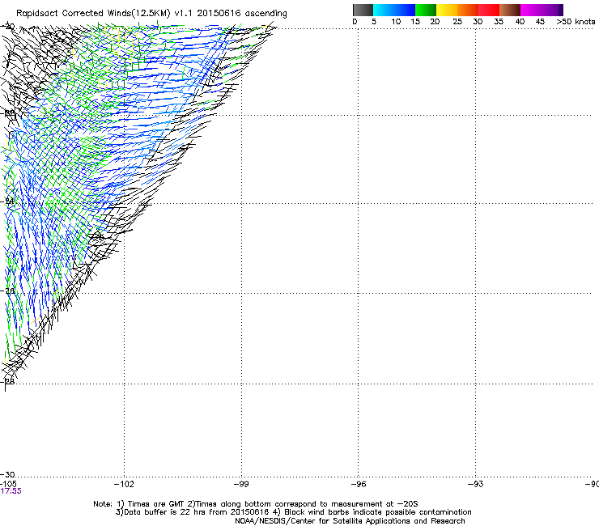Pick the orange 25-30 knots color segment
The image size is (599, 526).
click(x=468, y=10)
